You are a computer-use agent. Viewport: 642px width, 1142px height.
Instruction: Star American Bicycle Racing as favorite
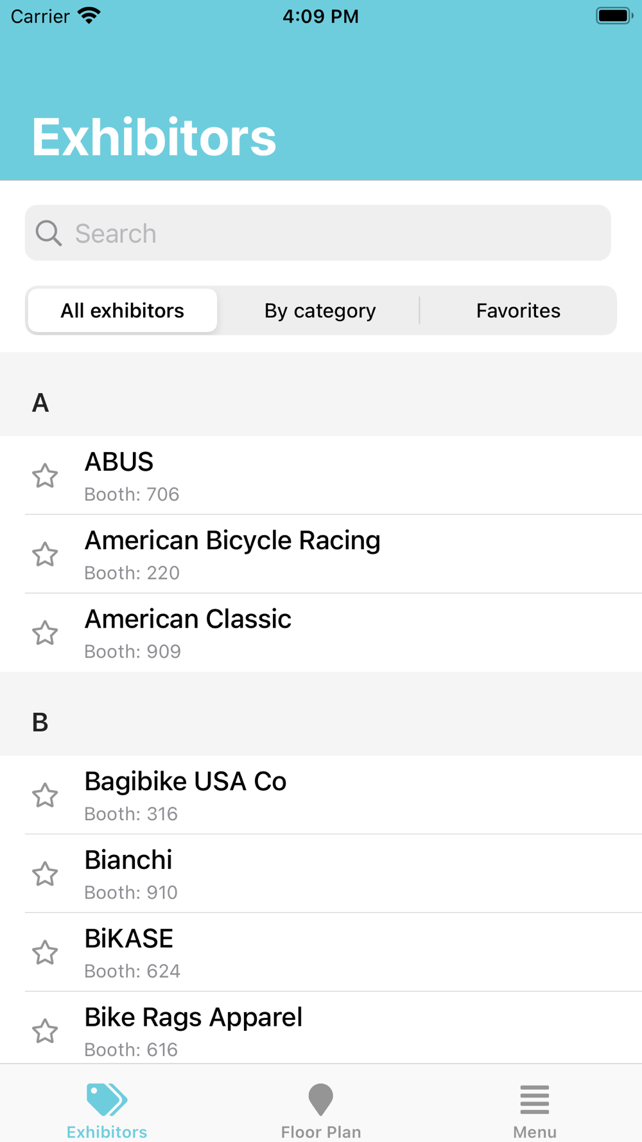coord(45,554)
